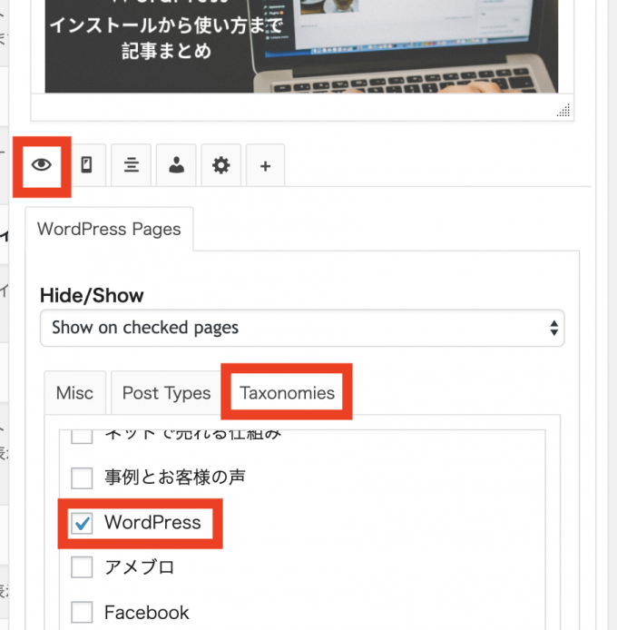Viewport: 617px width, 630px height.
Task: Check the アメブロ checkbox
Action: [x=82, y=567]
